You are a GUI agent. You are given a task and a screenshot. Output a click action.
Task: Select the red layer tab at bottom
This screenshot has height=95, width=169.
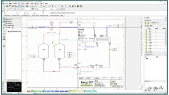tap(29, 91)
